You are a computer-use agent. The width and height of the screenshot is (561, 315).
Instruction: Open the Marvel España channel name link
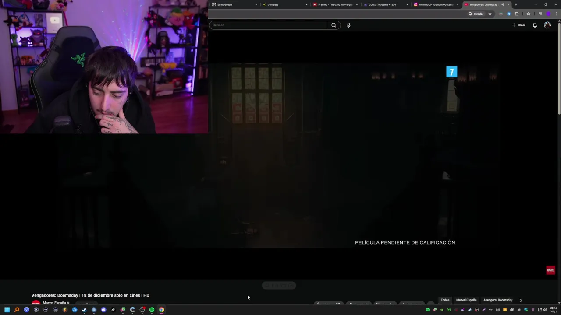54,303
